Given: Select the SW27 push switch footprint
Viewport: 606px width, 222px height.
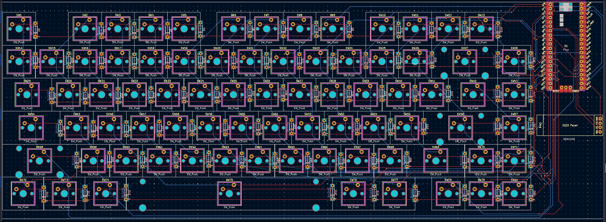Looking at the screenshot, I should tap(465, 62).
